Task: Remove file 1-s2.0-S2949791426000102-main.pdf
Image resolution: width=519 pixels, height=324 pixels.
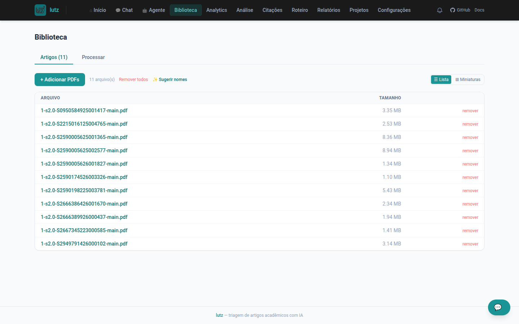Action: [x=470, y=244]
